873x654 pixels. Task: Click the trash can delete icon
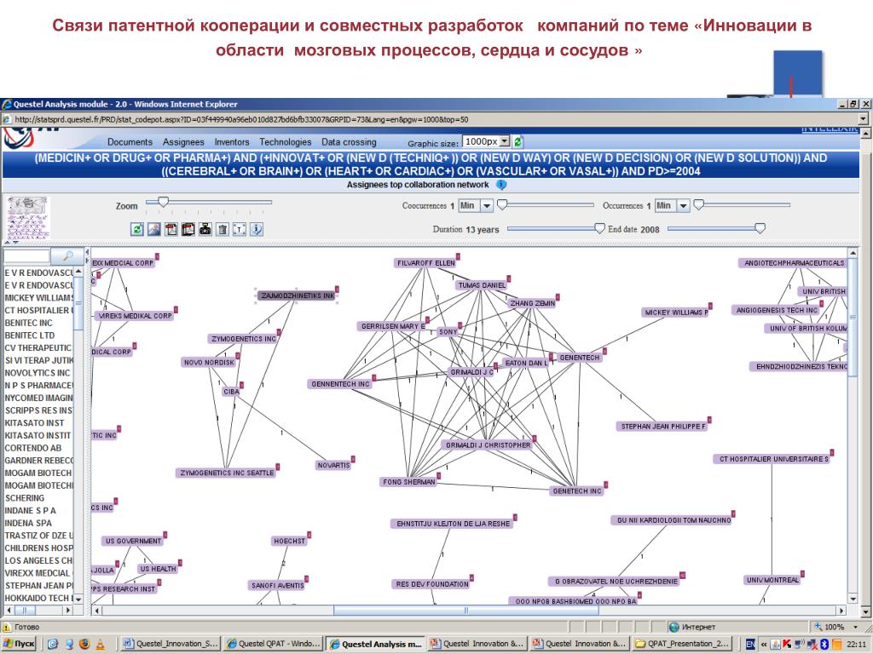coord(223,229)
